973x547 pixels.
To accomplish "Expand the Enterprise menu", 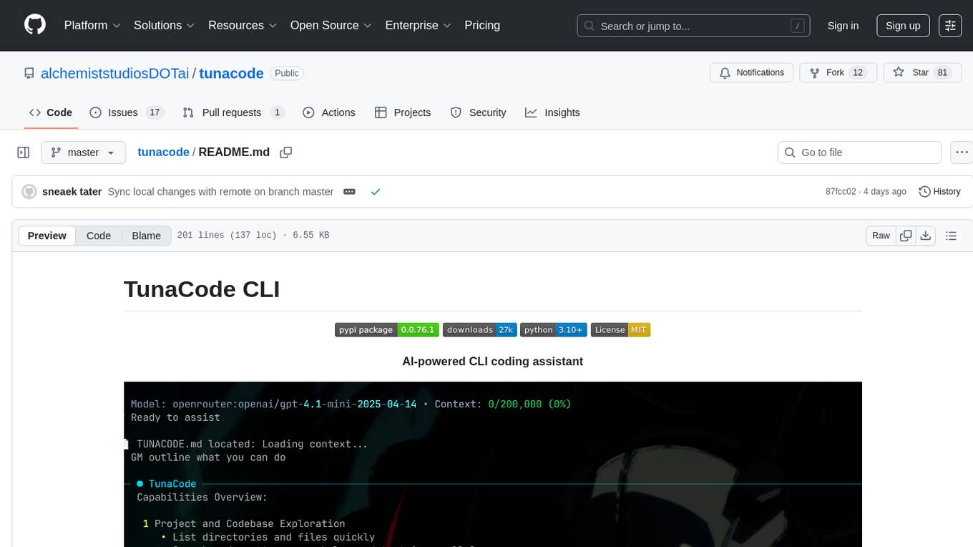I will (x=418, y=25).
